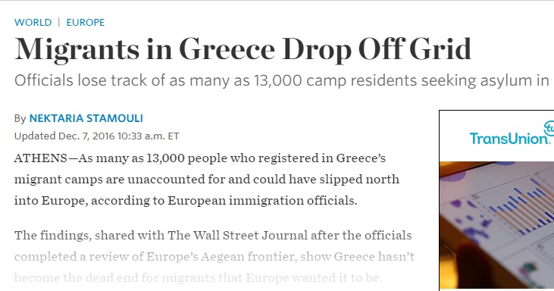Click the headline Migrants in Greece Drop Off Grid
Screen dimensions: 554x291
tap(243, 49)
